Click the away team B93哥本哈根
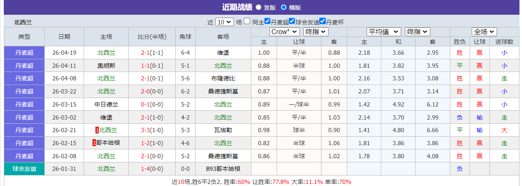The height and width of the screenshot is (186, 522). pyautogui.click(x=223, y=169)
